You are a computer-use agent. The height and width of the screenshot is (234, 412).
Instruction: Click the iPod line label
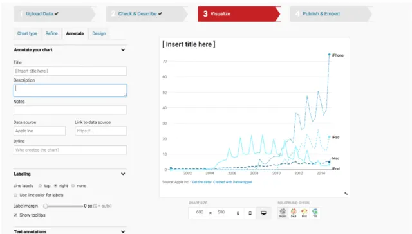pyautogui.click(x=336, y=168)
